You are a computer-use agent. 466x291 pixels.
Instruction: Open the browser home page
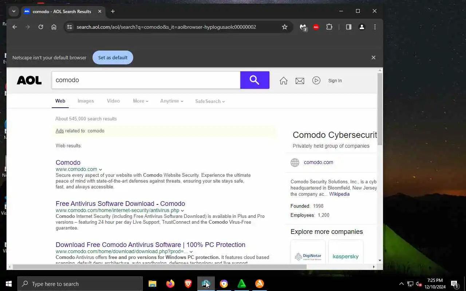pyautogui.click(x=54, y=27)
